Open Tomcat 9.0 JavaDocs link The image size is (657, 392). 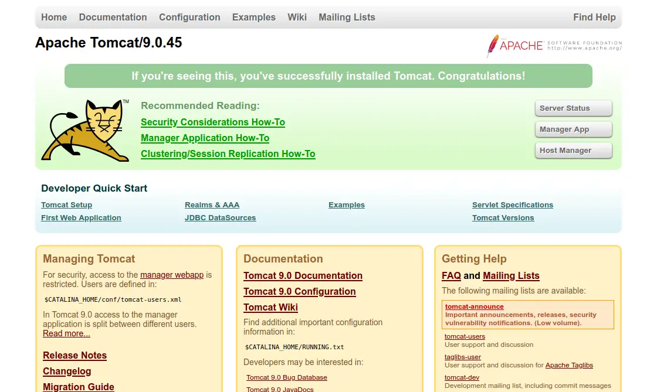tap(280, 389)
